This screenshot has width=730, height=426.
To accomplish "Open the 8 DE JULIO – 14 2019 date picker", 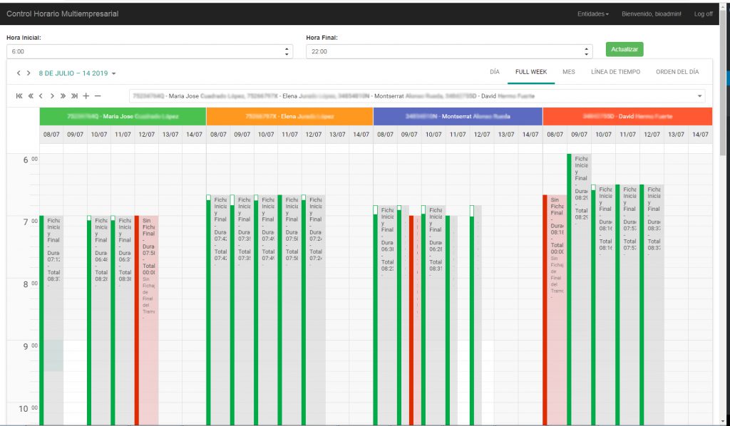I will [x=77, y=73].
